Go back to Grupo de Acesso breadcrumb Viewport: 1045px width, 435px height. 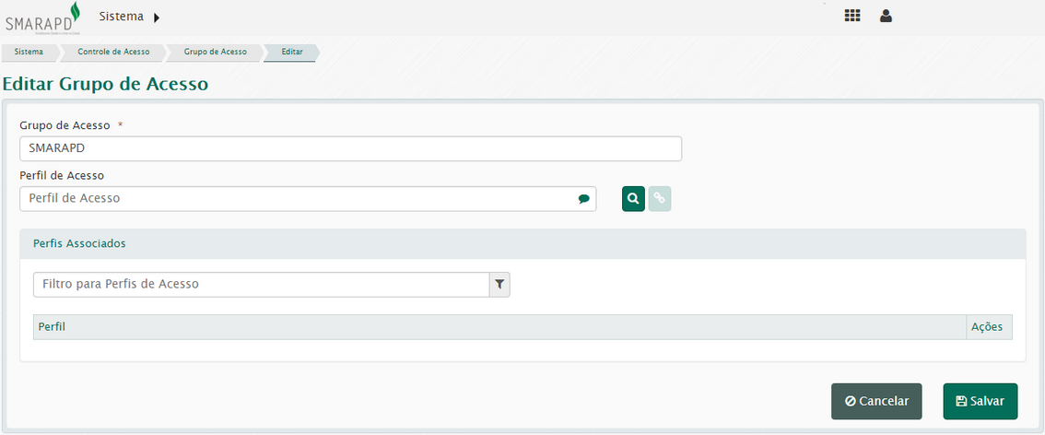(215, 53)
